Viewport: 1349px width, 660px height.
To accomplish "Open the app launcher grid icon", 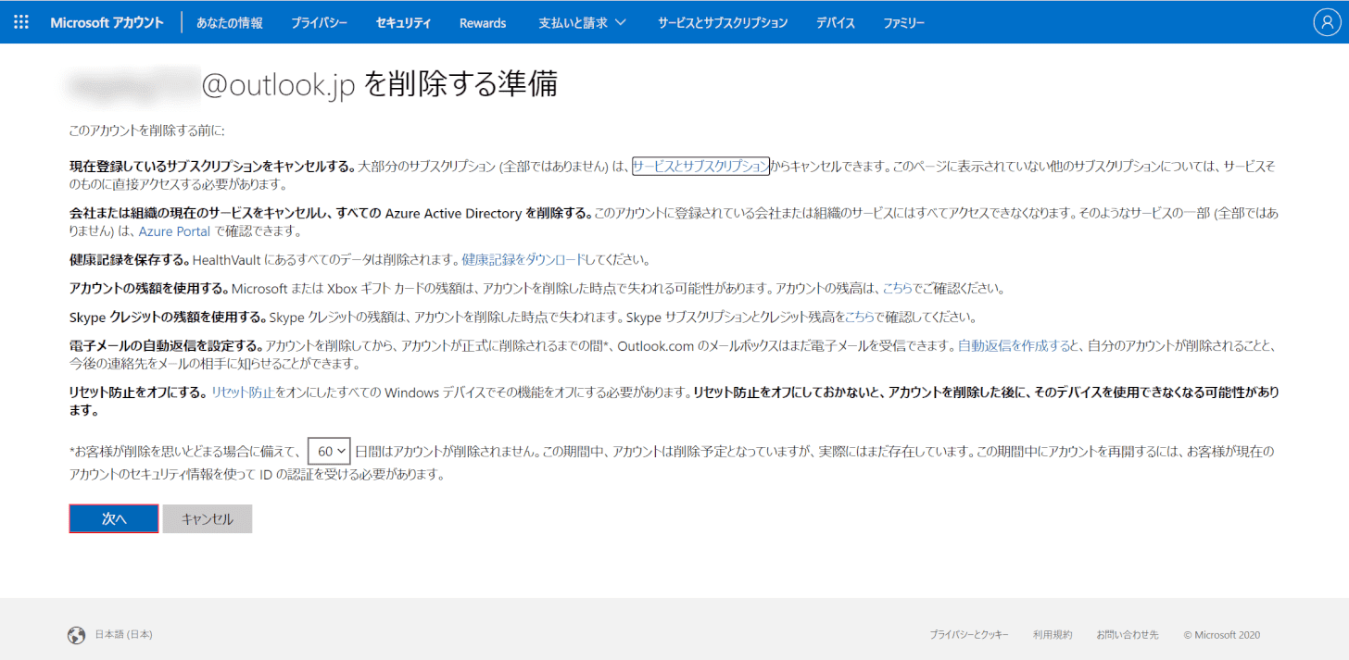I will tap(21, 22).
